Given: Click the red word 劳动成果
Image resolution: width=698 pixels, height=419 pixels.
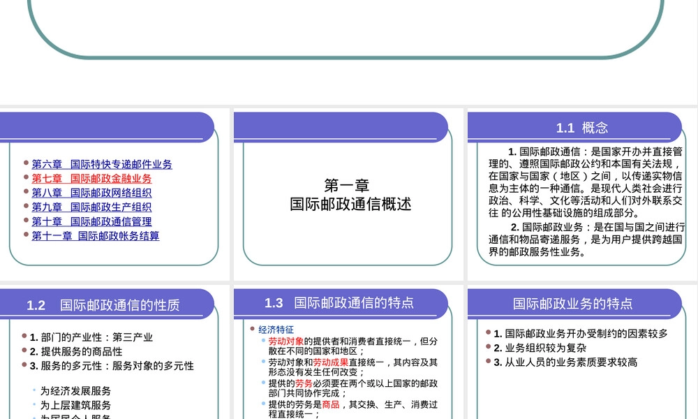Looking at the screenshot, I should pos(331,362).
